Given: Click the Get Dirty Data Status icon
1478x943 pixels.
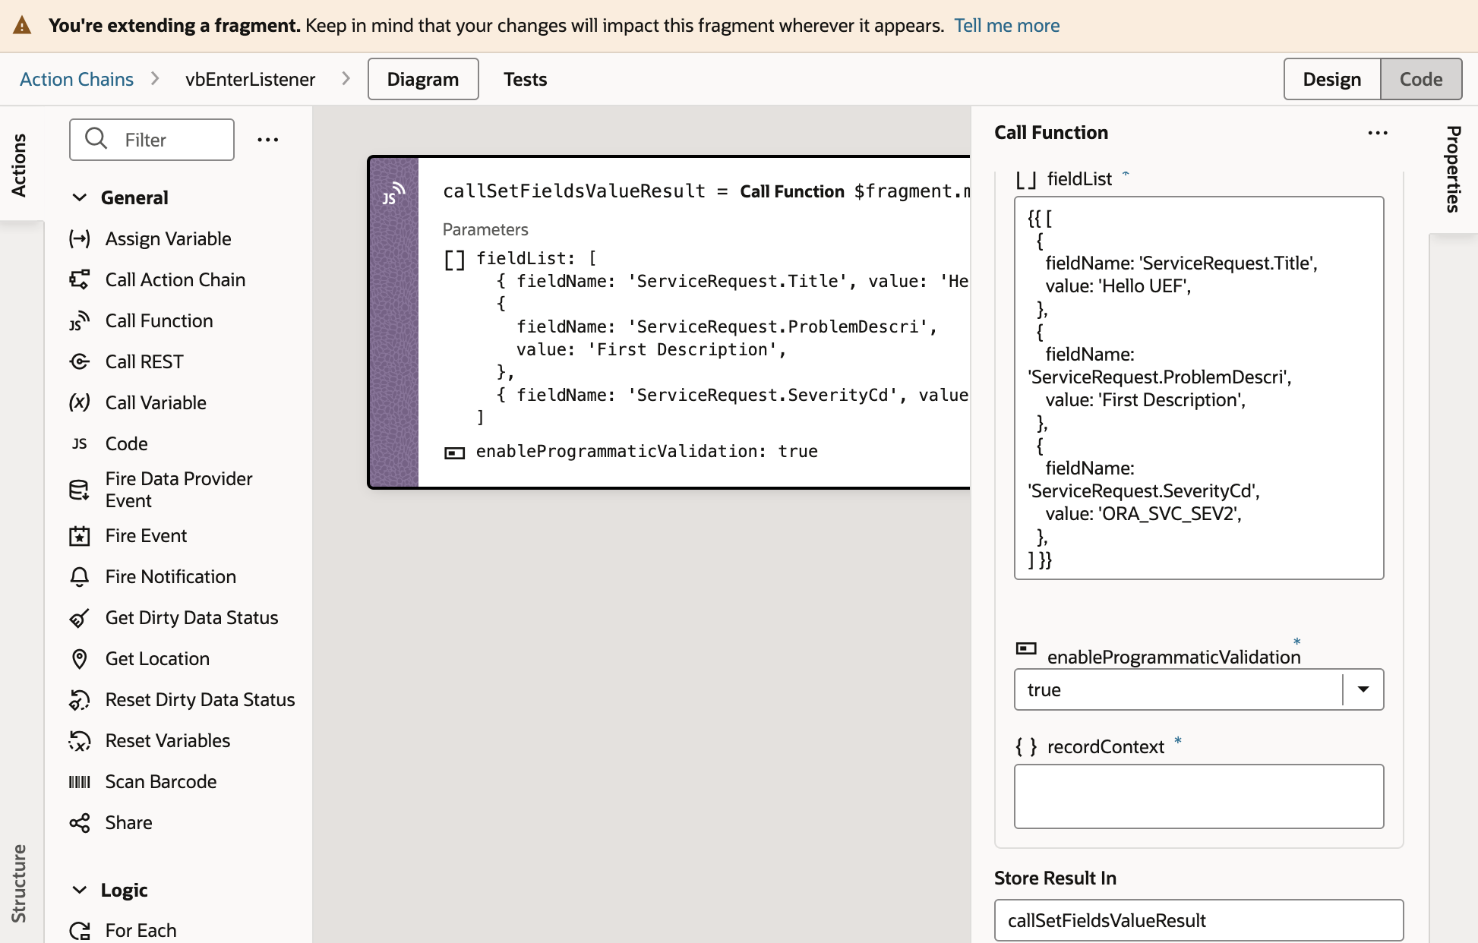Looking at the screenshot, I should (80, 618).
